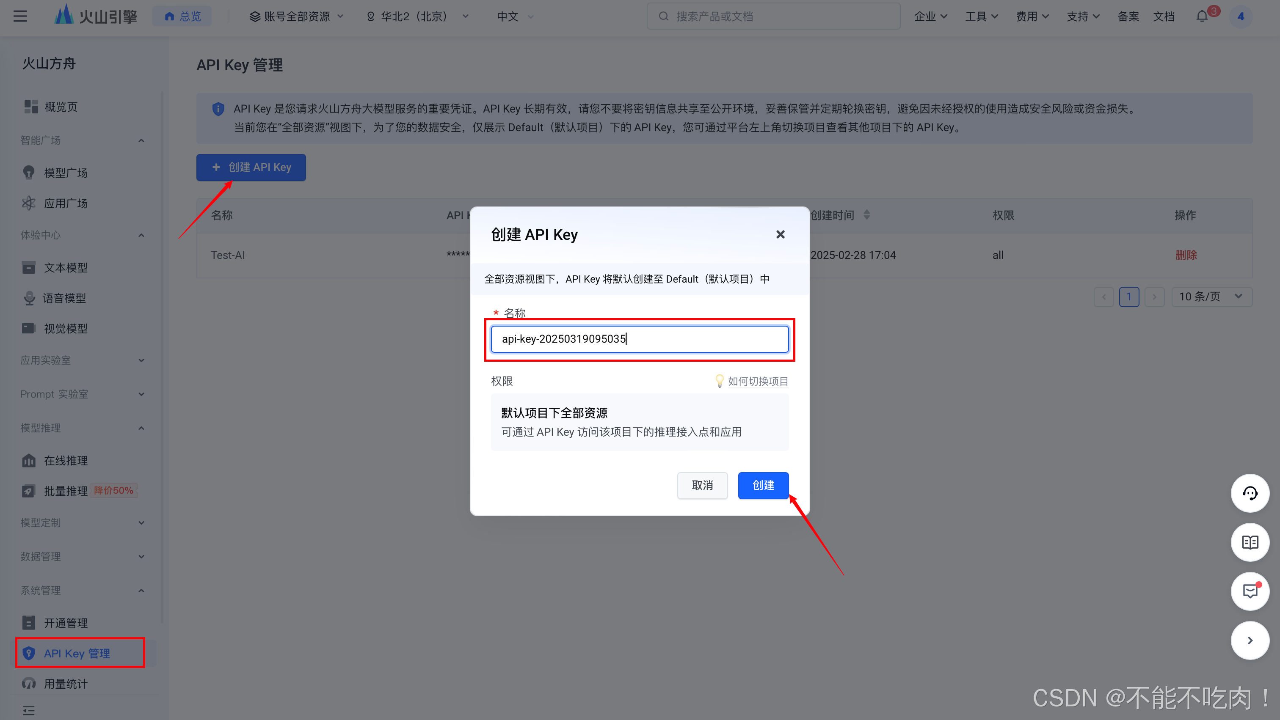Open the notification bell icon
This screenshot has width=1280, height=720.
pos(1202,16)
